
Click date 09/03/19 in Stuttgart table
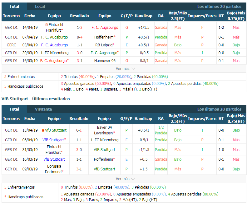(30, 169)
